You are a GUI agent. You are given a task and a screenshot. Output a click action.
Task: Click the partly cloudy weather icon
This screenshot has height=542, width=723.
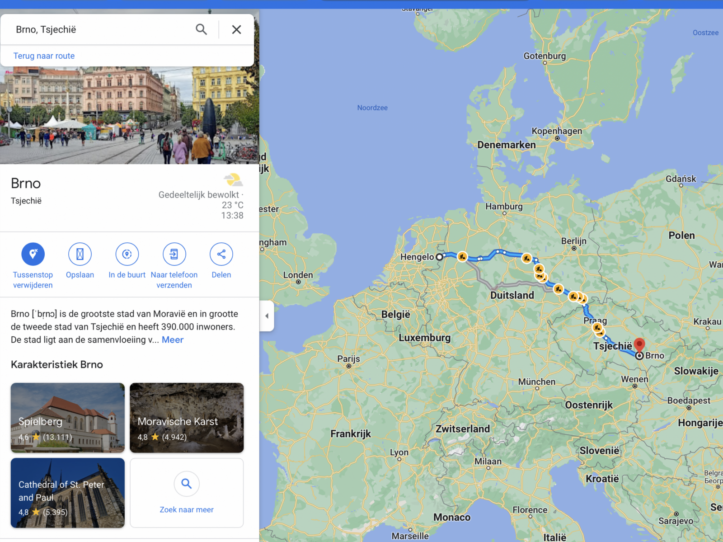(233, 180)
